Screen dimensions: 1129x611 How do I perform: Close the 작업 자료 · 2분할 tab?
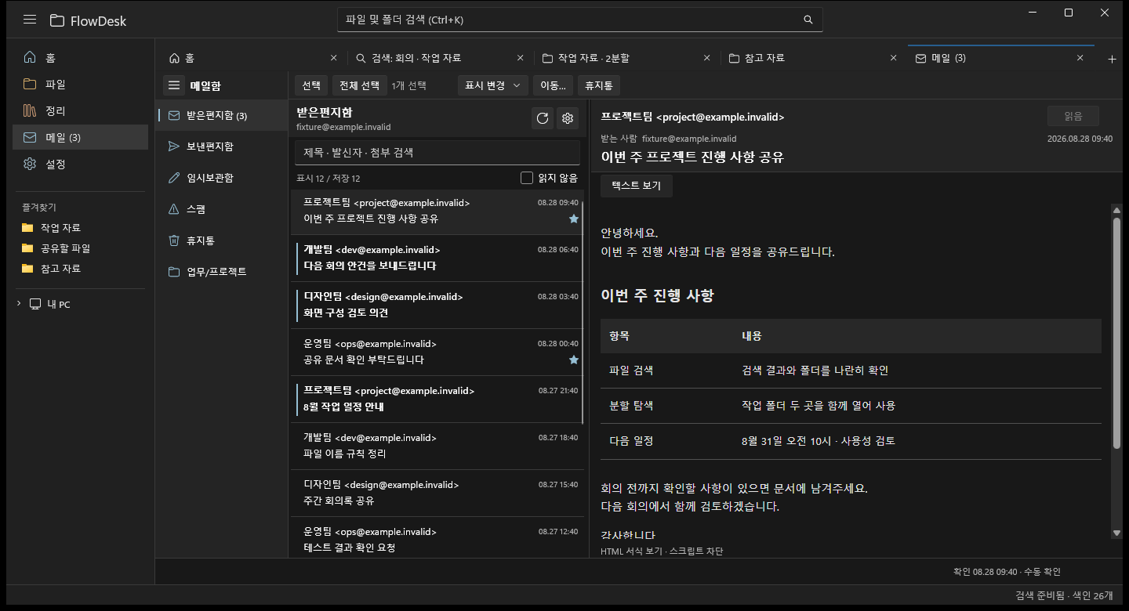click(706, 58)
